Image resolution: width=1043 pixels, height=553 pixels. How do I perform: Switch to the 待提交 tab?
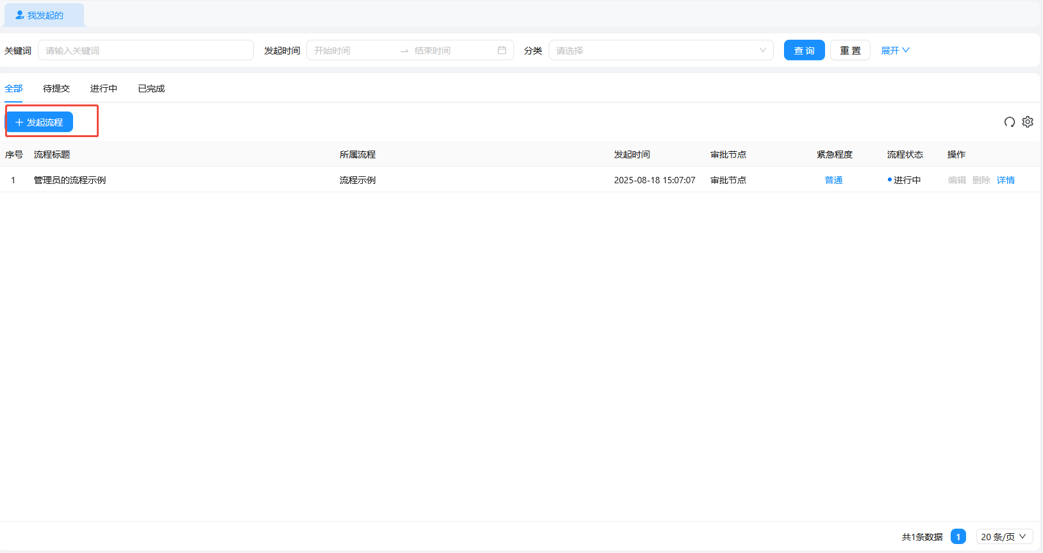pos(56,88)
